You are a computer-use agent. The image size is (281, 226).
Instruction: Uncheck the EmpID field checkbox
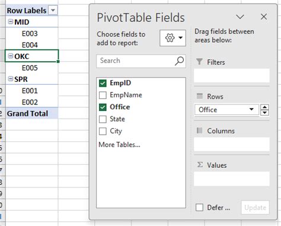pos(103,83)
